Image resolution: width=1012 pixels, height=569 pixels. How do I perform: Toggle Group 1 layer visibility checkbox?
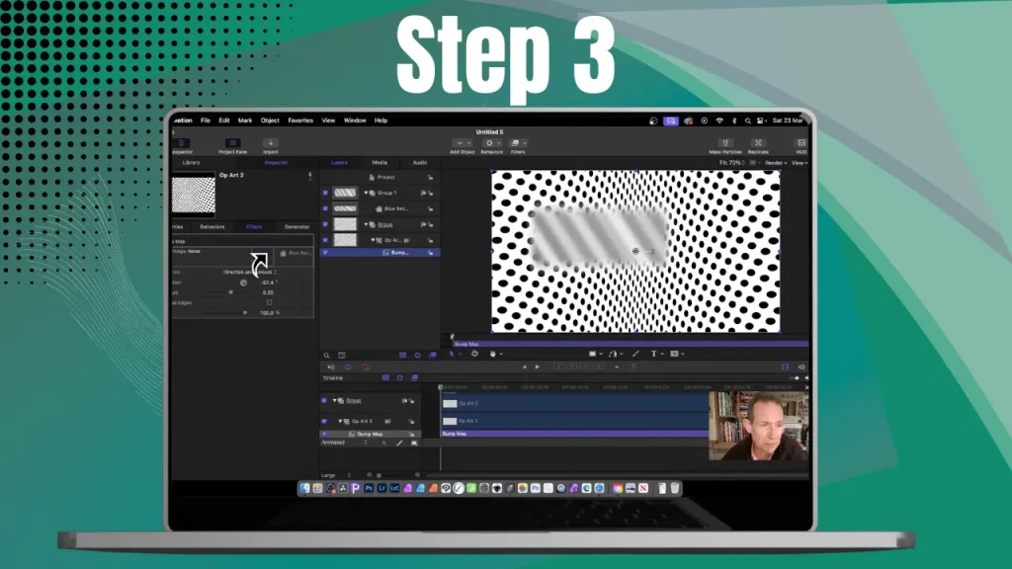click(x=325, y=193)
